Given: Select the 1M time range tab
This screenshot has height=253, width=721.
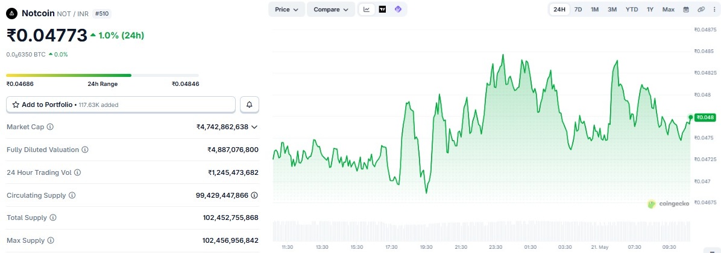Looking at the screenshot, I should 594,9.
